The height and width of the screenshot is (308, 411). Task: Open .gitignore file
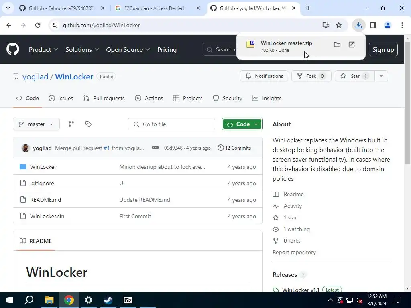click(x=42, y=183)
